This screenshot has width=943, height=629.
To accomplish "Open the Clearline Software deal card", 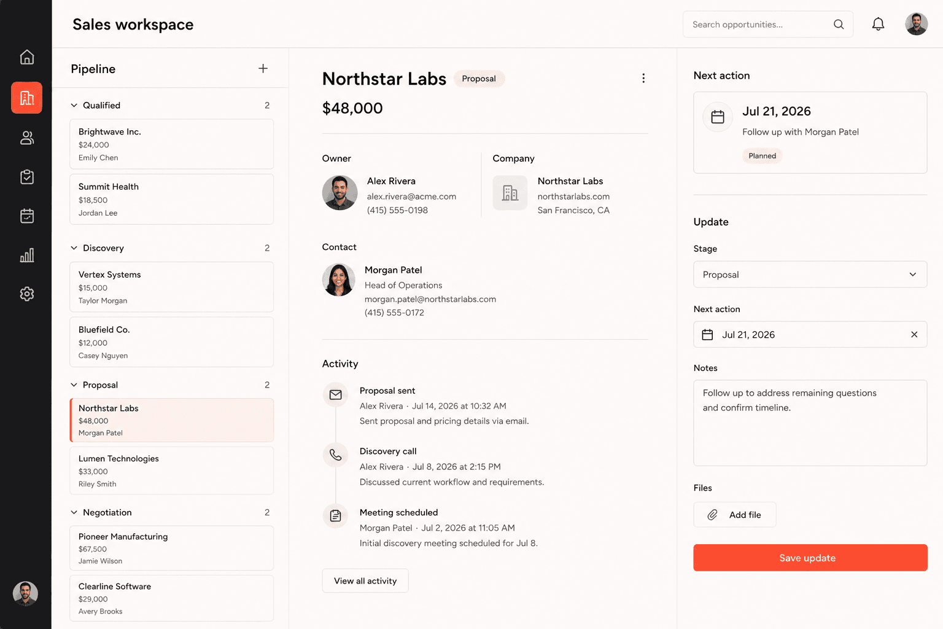I will pyautogui.click(x=171, y=598).
